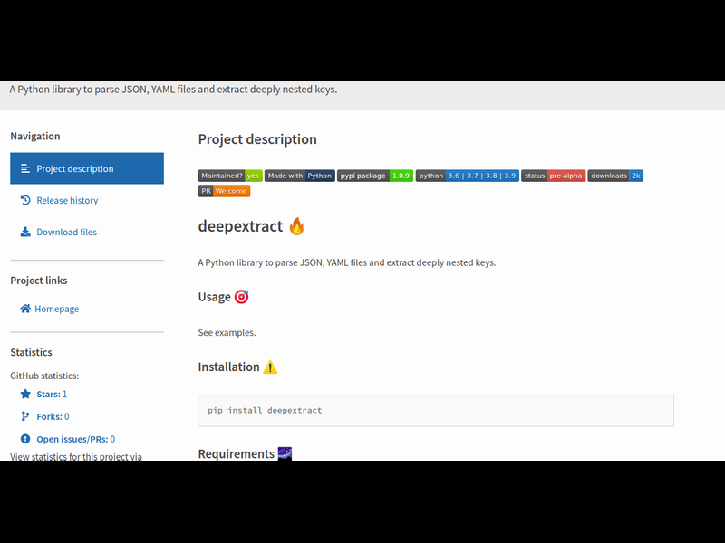Click the Project description list icon
This screenshot has width=725, height=543.
click(x=25, y=169)
